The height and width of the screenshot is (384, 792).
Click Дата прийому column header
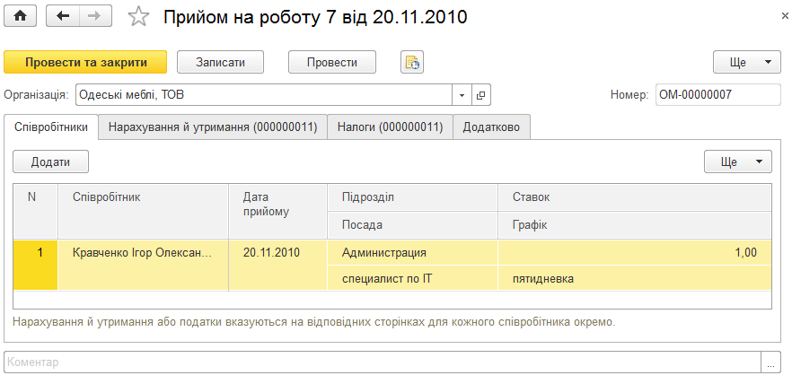278,212
